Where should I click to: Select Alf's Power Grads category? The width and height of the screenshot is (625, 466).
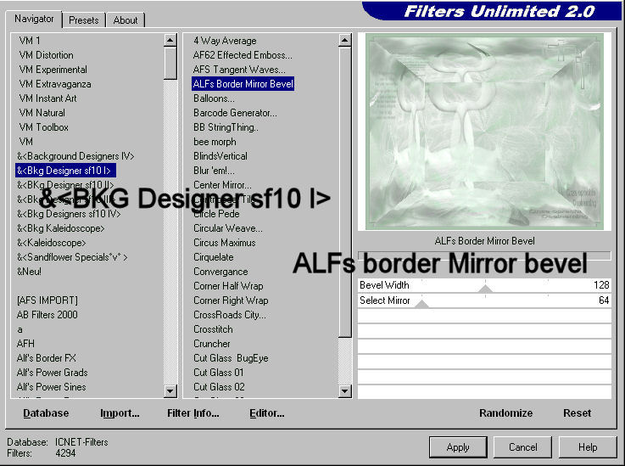(x=53, y=373)
